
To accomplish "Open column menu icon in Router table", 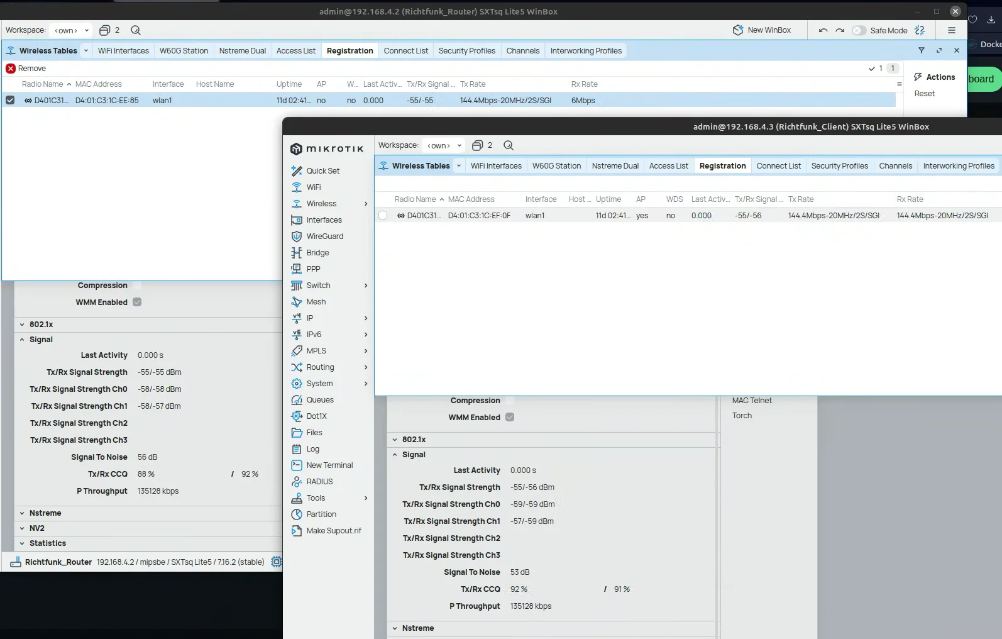I will point(900,84).
